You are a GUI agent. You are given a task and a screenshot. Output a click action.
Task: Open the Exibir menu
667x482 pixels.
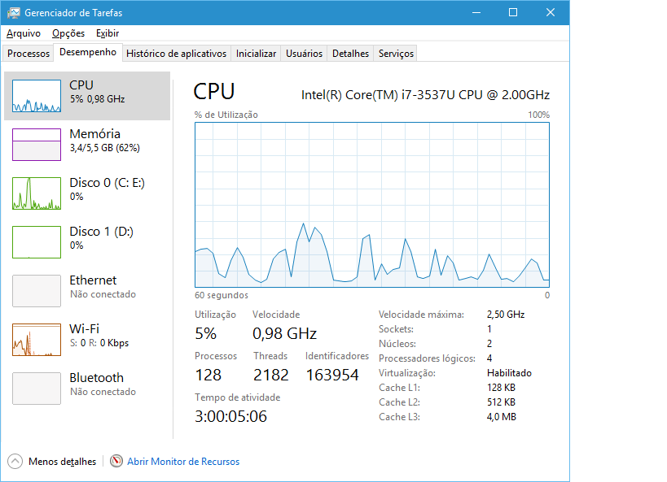click(108, 33)
